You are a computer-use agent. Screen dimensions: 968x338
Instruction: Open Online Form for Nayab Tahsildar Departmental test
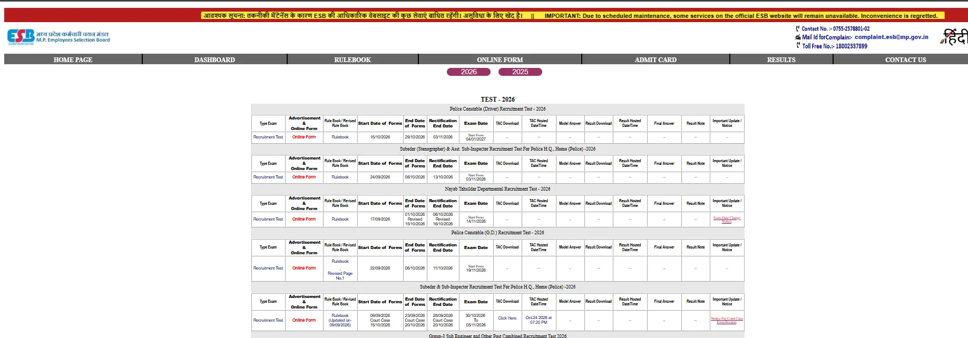(304, 219)
